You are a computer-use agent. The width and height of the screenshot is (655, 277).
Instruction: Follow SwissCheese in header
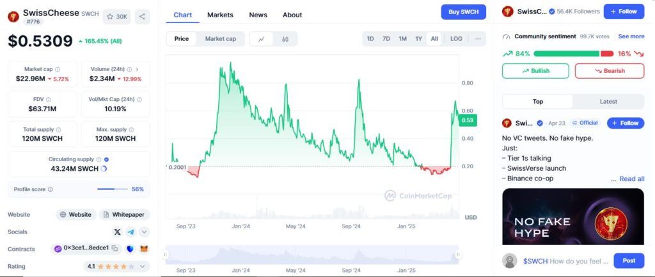[624, 12]
